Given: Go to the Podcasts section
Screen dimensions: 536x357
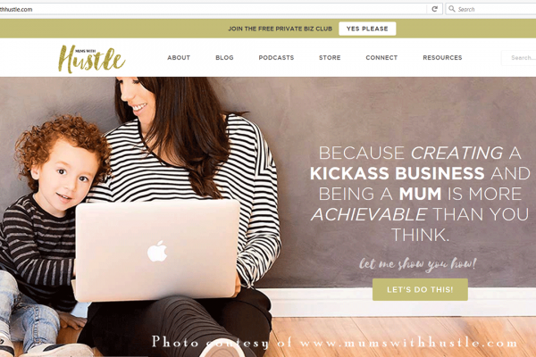Looking at the screenshot, I should [x=276, y=58].
